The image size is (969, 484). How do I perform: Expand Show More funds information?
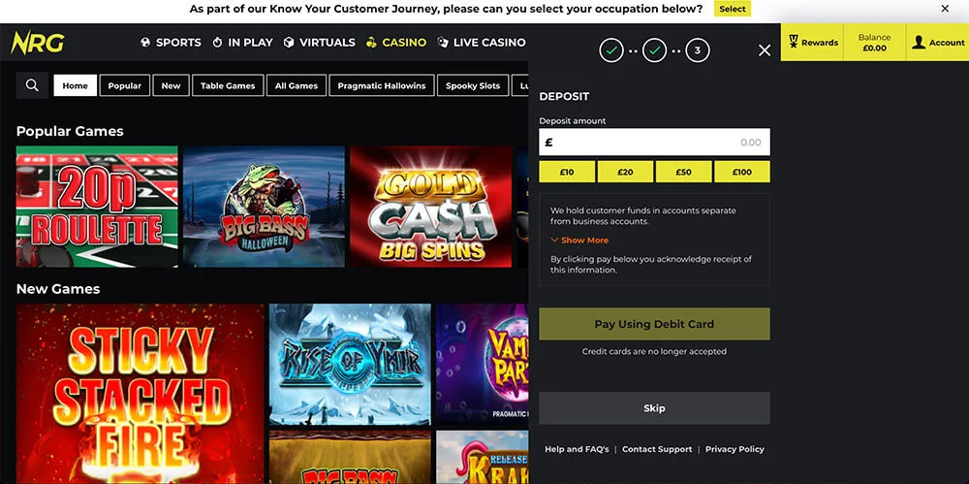[579, 241]
